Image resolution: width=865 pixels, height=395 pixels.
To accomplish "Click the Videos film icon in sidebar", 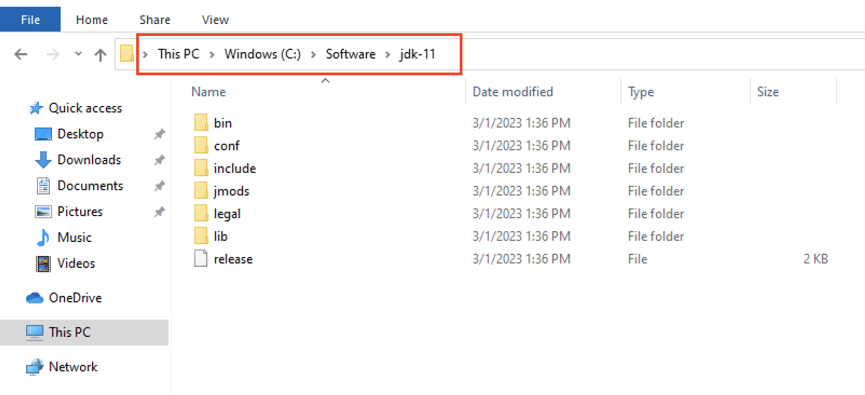I will pos(43,263).
